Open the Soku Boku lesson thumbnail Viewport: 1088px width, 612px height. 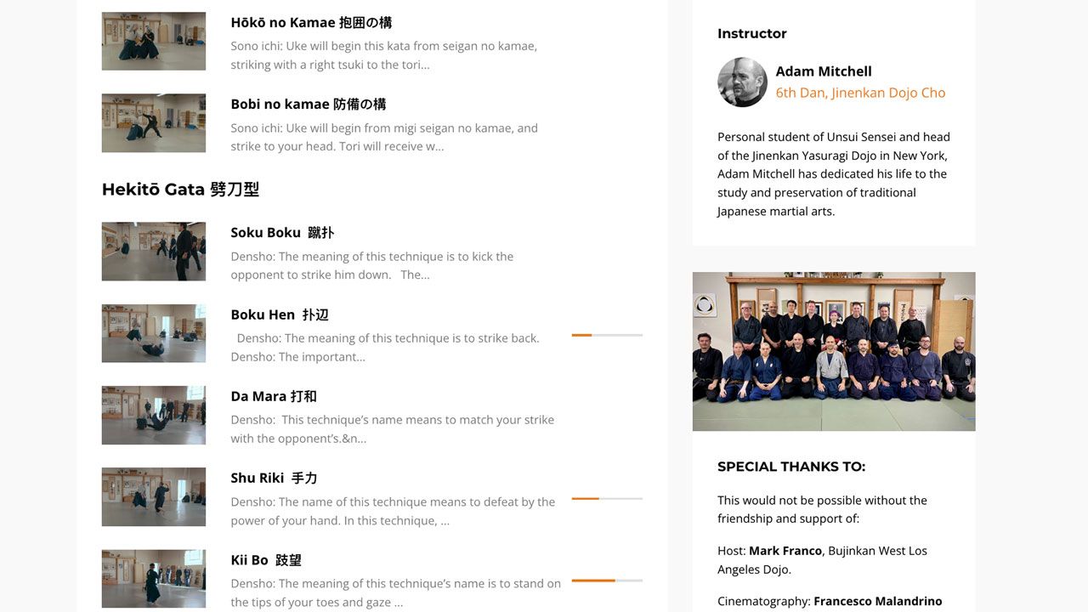tap(154, 252)
